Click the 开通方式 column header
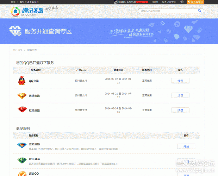 click(x=81, y=70)
